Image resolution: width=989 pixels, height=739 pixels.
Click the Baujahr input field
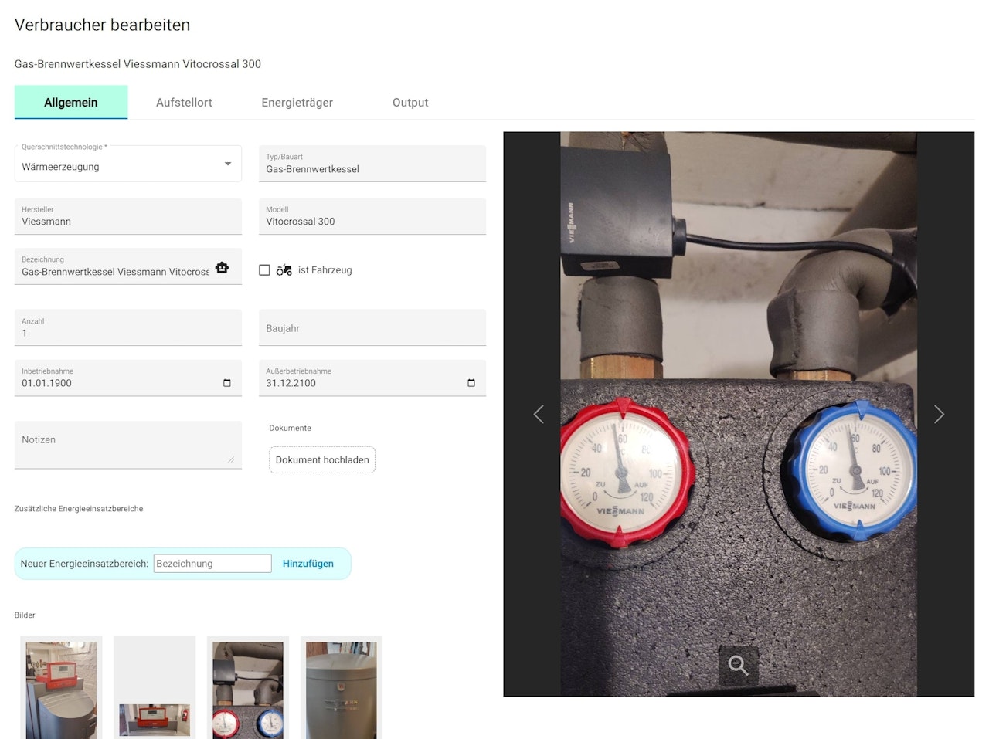pyautogui.click(x=372, y=327)
